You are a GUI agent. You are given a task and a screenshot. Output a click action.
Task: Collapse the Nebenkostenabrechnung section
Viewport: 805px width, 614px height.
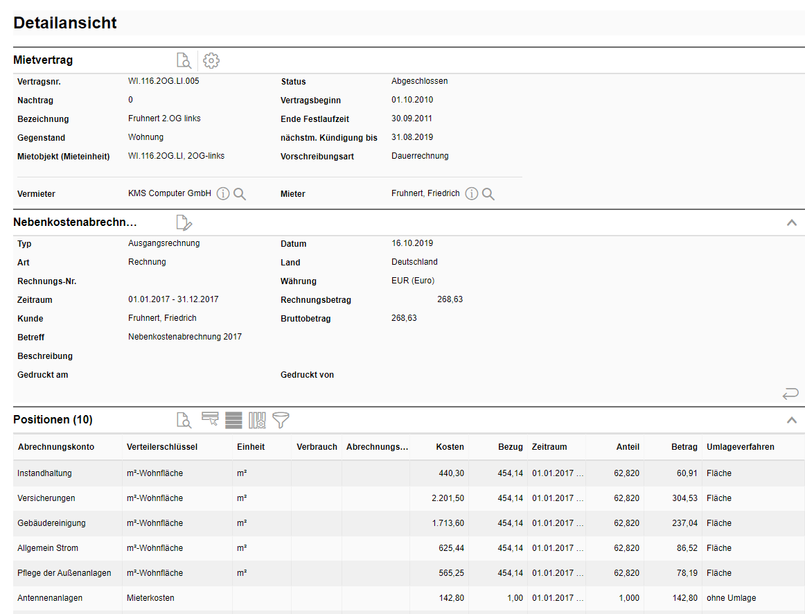pos(792,222)
